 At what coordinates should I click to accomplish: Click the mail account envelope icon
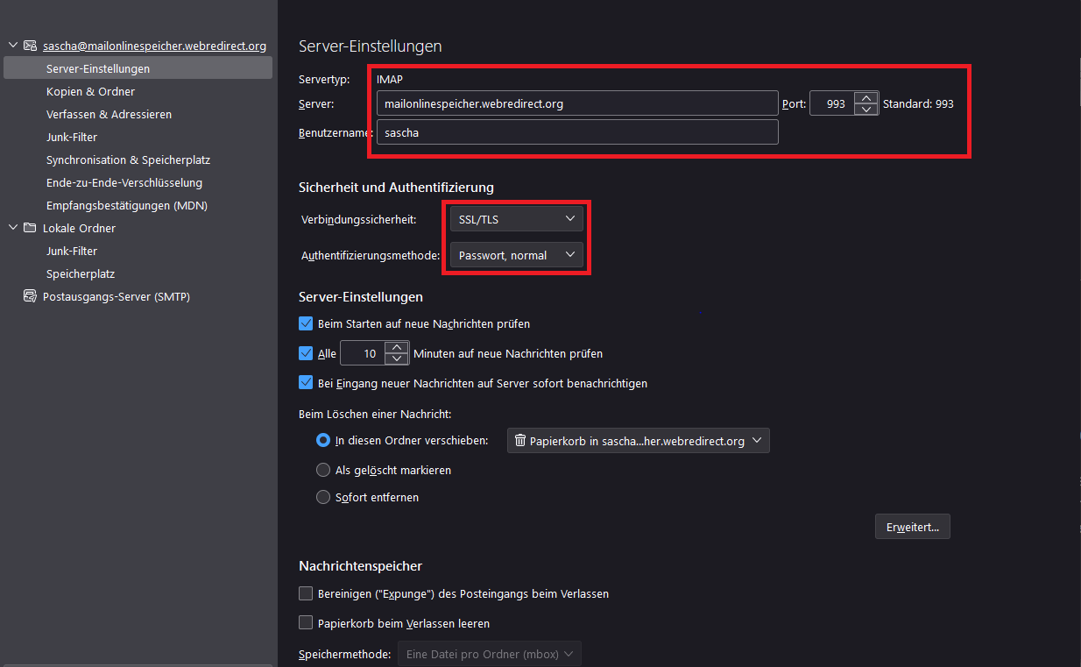click(30, 46)
